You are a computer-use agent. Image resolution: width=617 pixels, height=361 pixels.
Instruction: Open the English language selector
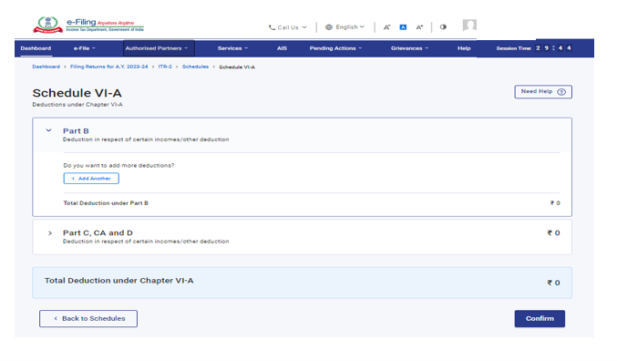(x=344, y=26)
